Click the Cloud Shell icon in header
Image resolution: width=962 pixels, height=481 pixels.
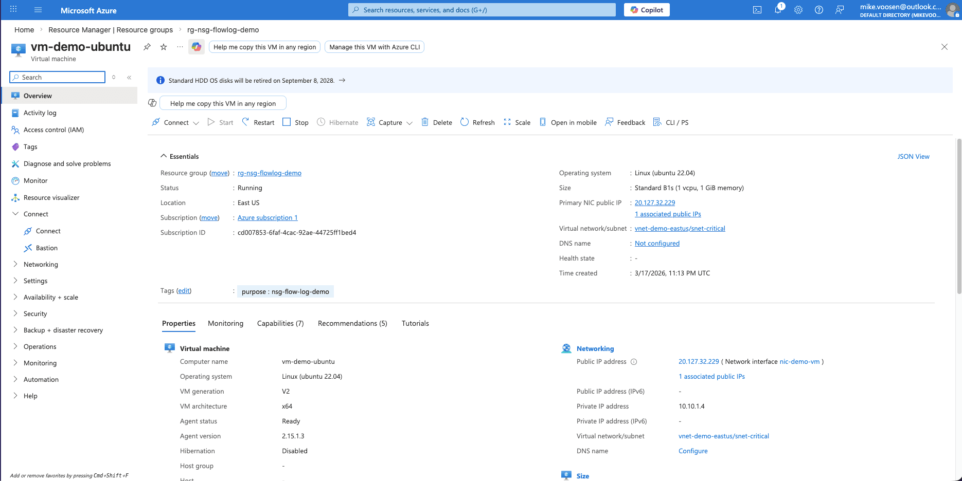click(757, 10)
